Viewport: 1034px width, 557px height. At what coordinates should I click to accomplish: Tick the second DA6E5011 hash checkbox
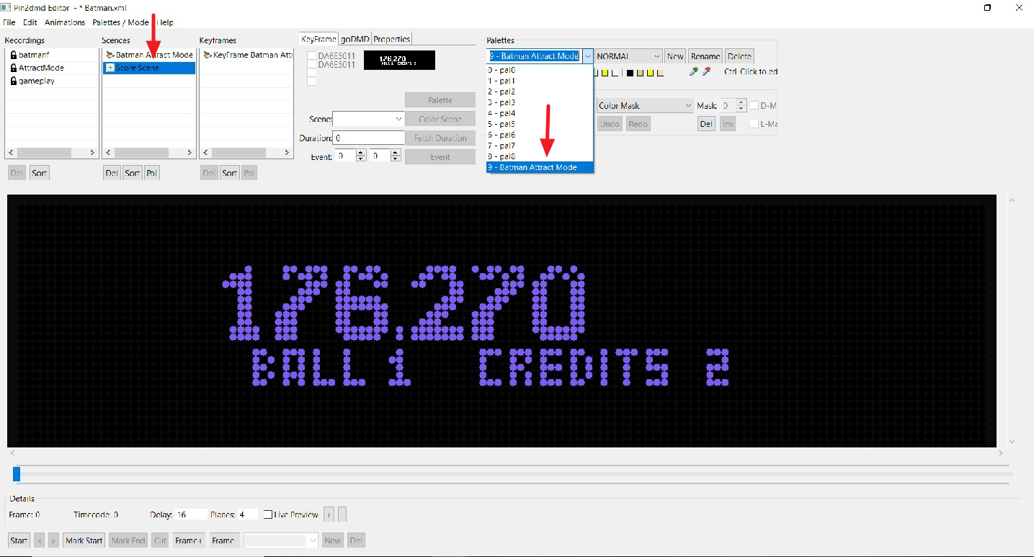312,64
